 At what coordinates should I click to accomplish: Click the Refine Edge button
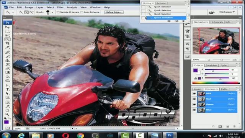[x=114, y=12]
